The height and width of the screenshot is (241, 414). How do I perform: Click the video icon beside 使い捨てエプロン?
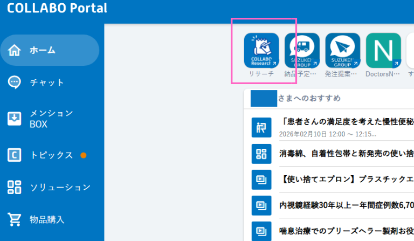coord(261,179)
